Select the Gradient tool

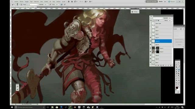(179, 74)
